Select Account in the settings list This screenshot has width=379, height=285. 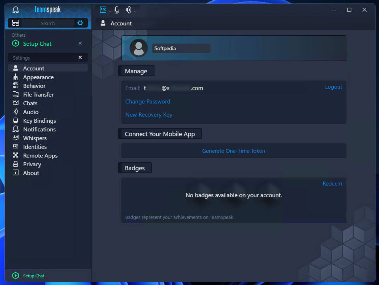(x=48, y=68)
